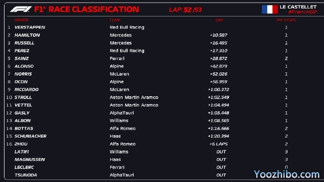
Task: Select the #FrenchGP hashtag
Action: [x=303, y=12]
